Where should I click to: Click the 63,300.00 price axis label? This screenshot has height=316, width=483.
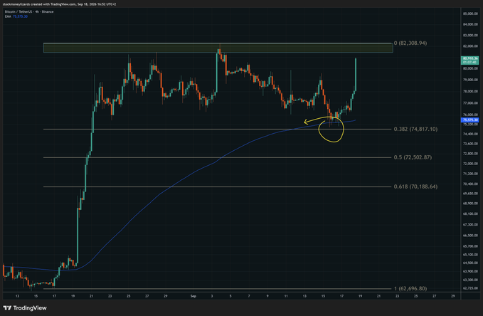coord(470,280)
